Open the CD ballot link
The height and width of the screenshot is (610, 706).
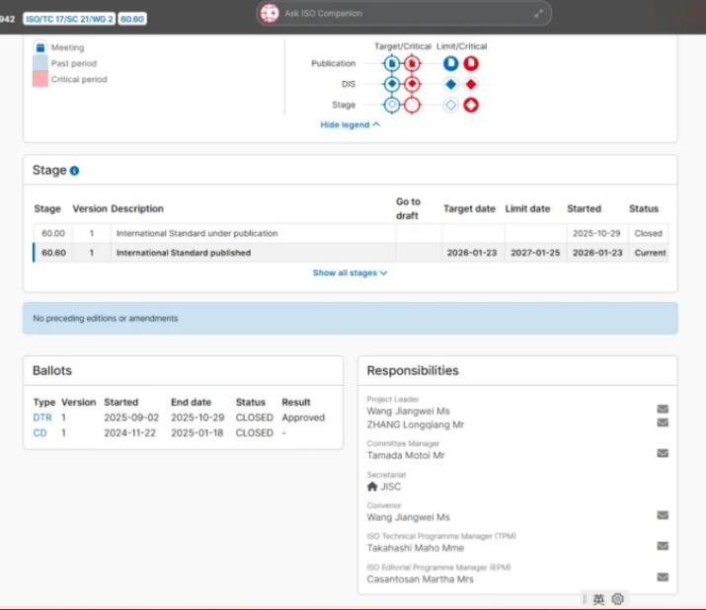[x=40, y=432]
